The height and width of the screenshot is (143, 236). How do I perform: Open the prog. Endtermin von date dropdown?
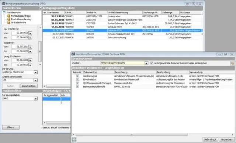pyautogui.click(x=30, y=60)
